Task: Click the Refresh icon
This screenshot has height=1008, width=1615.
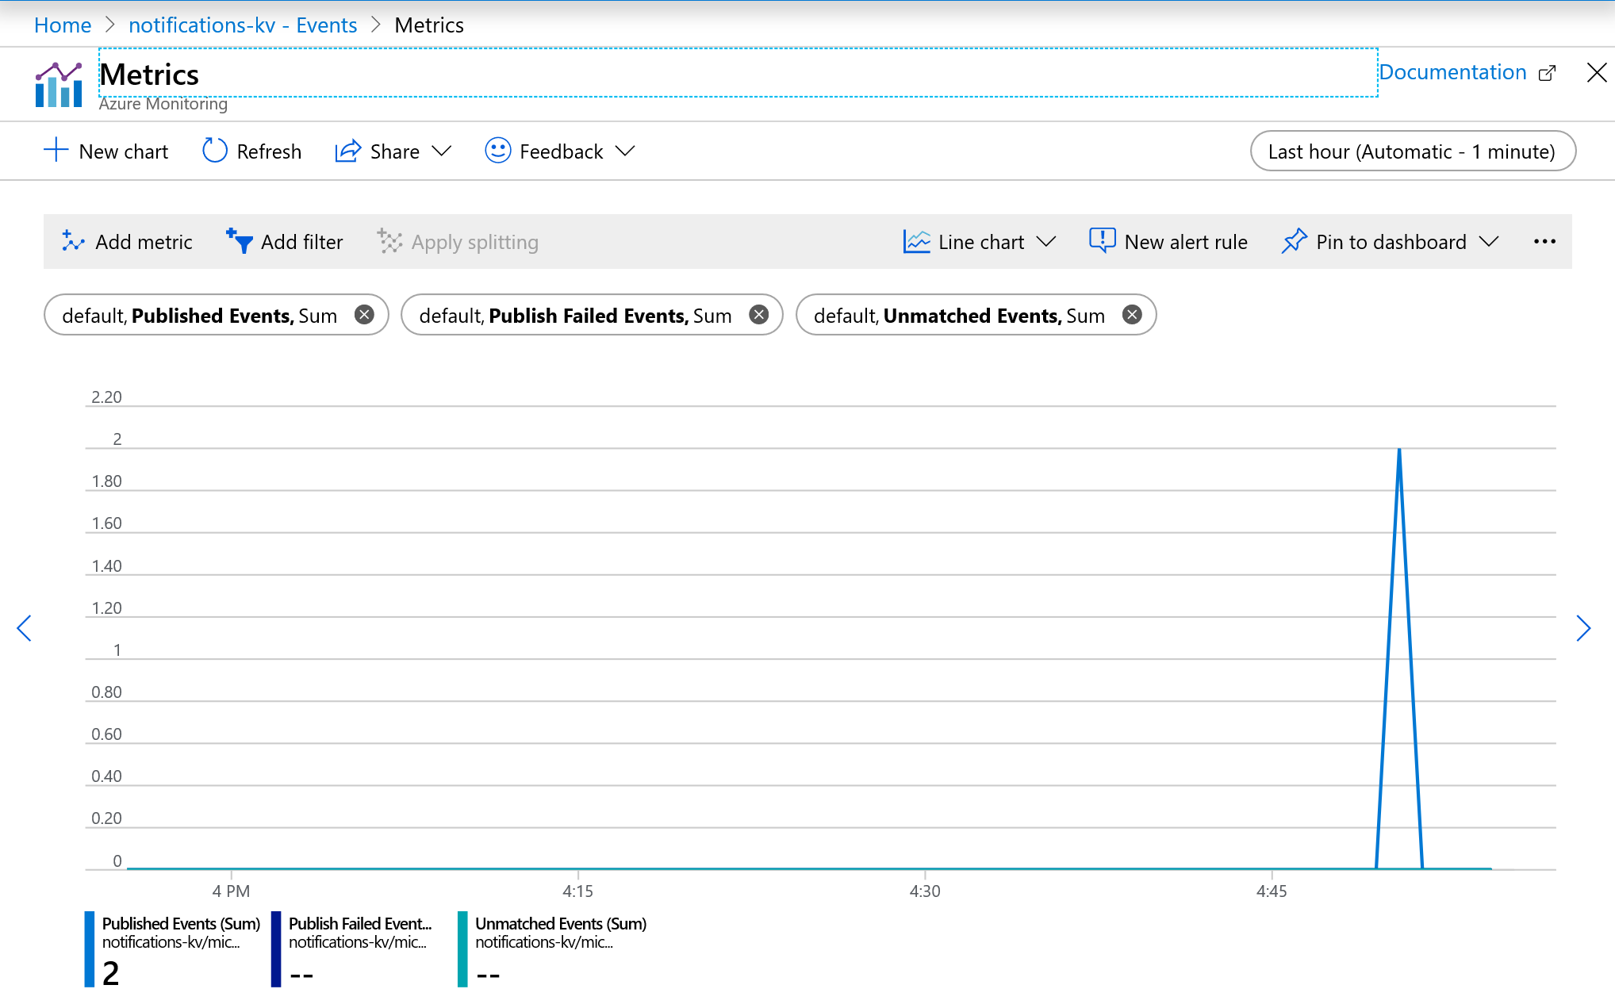Action: (x=211, y=152)
